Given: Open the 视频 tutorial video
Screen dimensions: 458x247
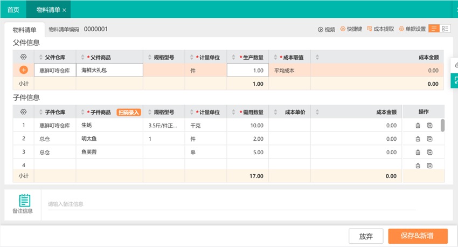Looking at the screenshot, I should [x=327, y=29].
